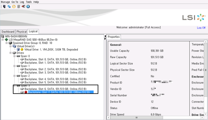Screen dimensions: 208x120
Task: Click the horizontal scrollbar right arrow
Action: pyautogui.click(x=202, y=118)
